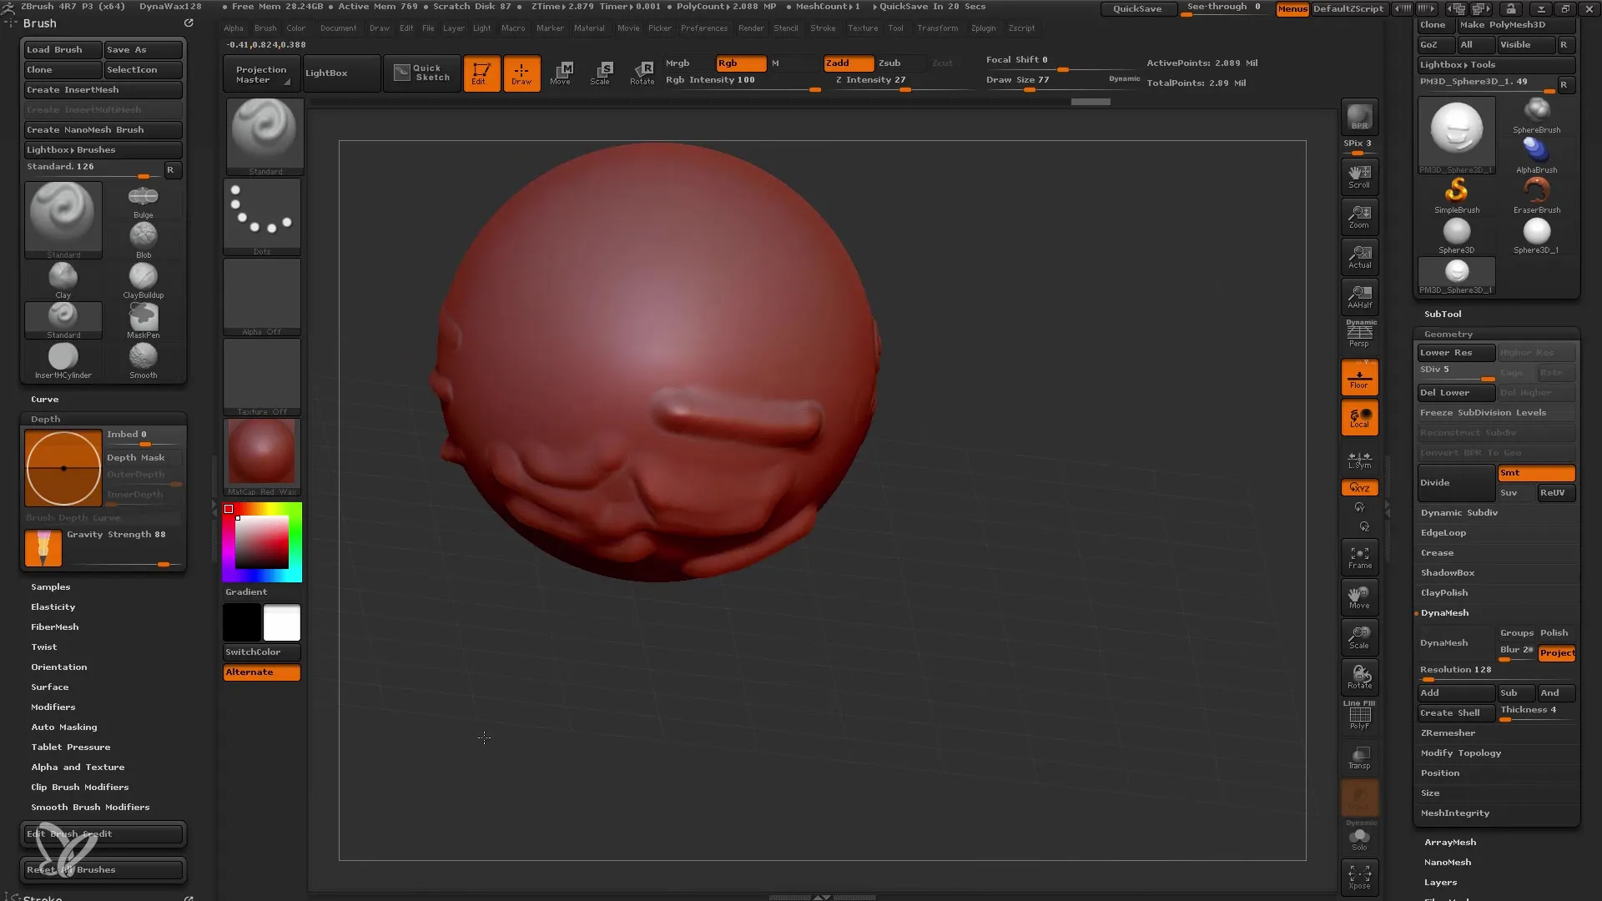Select the Standard brush tool
Image resolution: width=1602 pixels, height=901 pixels.
point(63,217)
